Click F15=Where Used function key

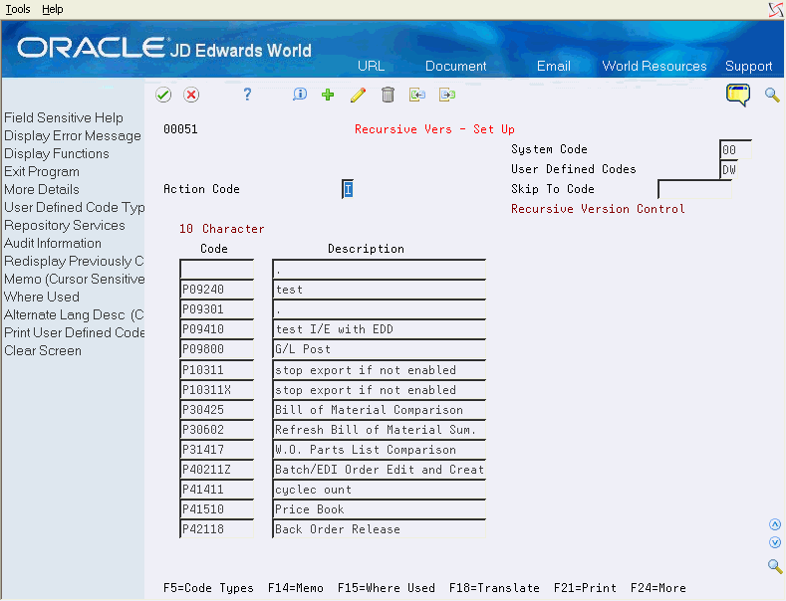[386, 588]
